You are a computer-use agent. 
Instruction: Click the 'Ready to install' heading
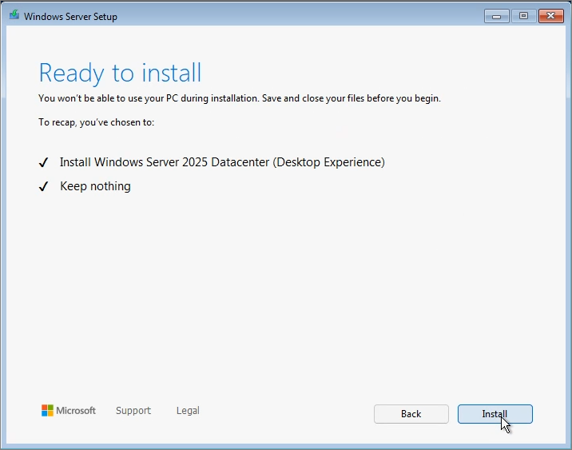pos(120,73)
